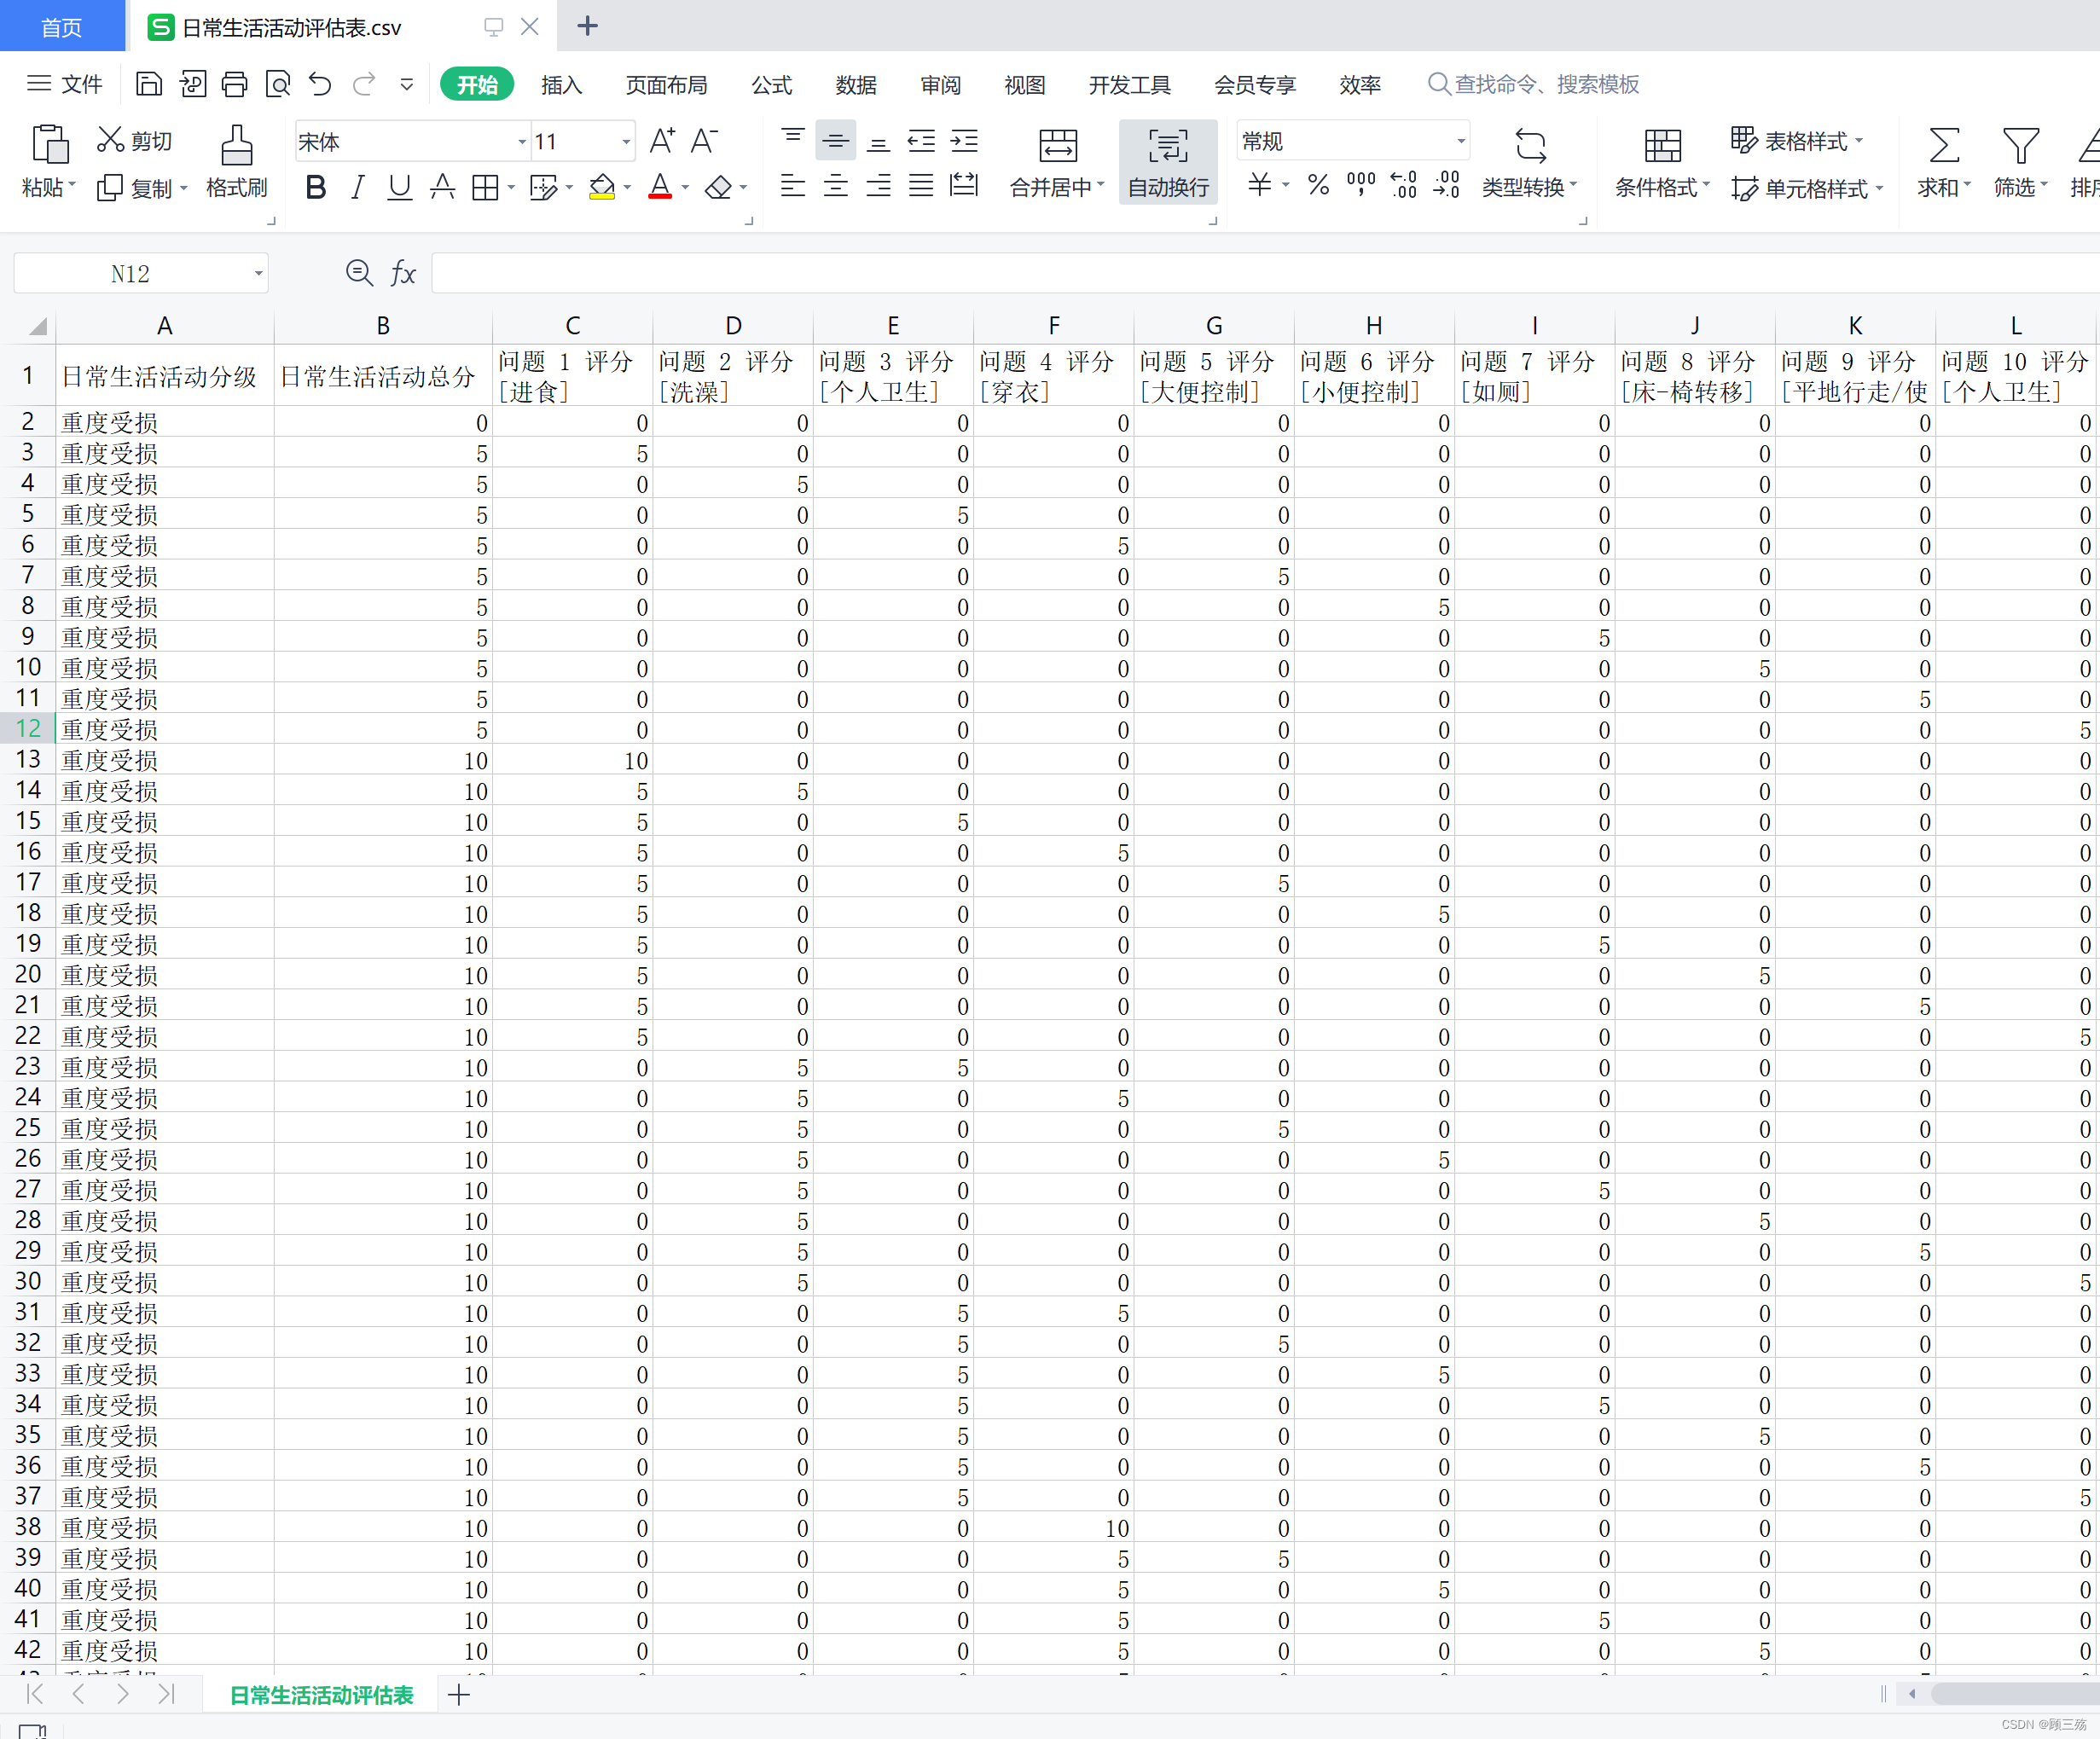Click the Increase Decimal icon
The image size is (2100, 1739).
point(1404,185)
